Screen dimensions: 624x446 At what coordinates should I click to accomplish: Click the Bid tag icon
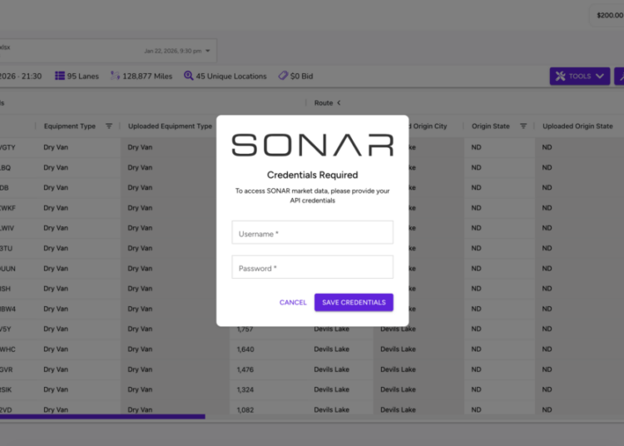tap(283, 76)
